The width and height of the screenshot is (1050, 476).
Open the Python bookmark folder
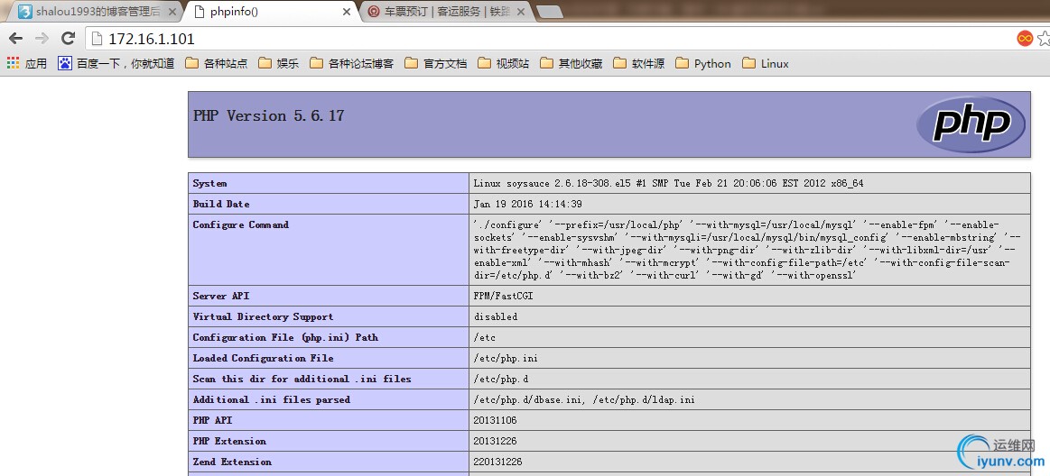pos(703,63)
